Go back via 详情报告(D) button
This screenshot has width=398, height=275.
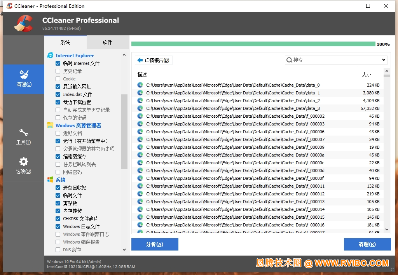[x=154, y=60]
